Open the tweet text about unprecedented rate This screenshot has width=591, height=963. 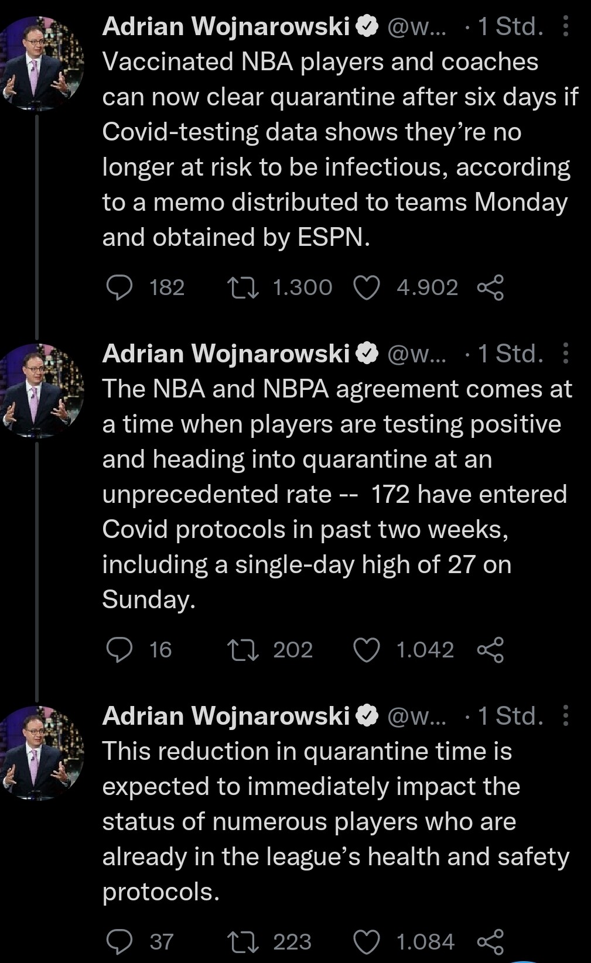coord(334,494)
